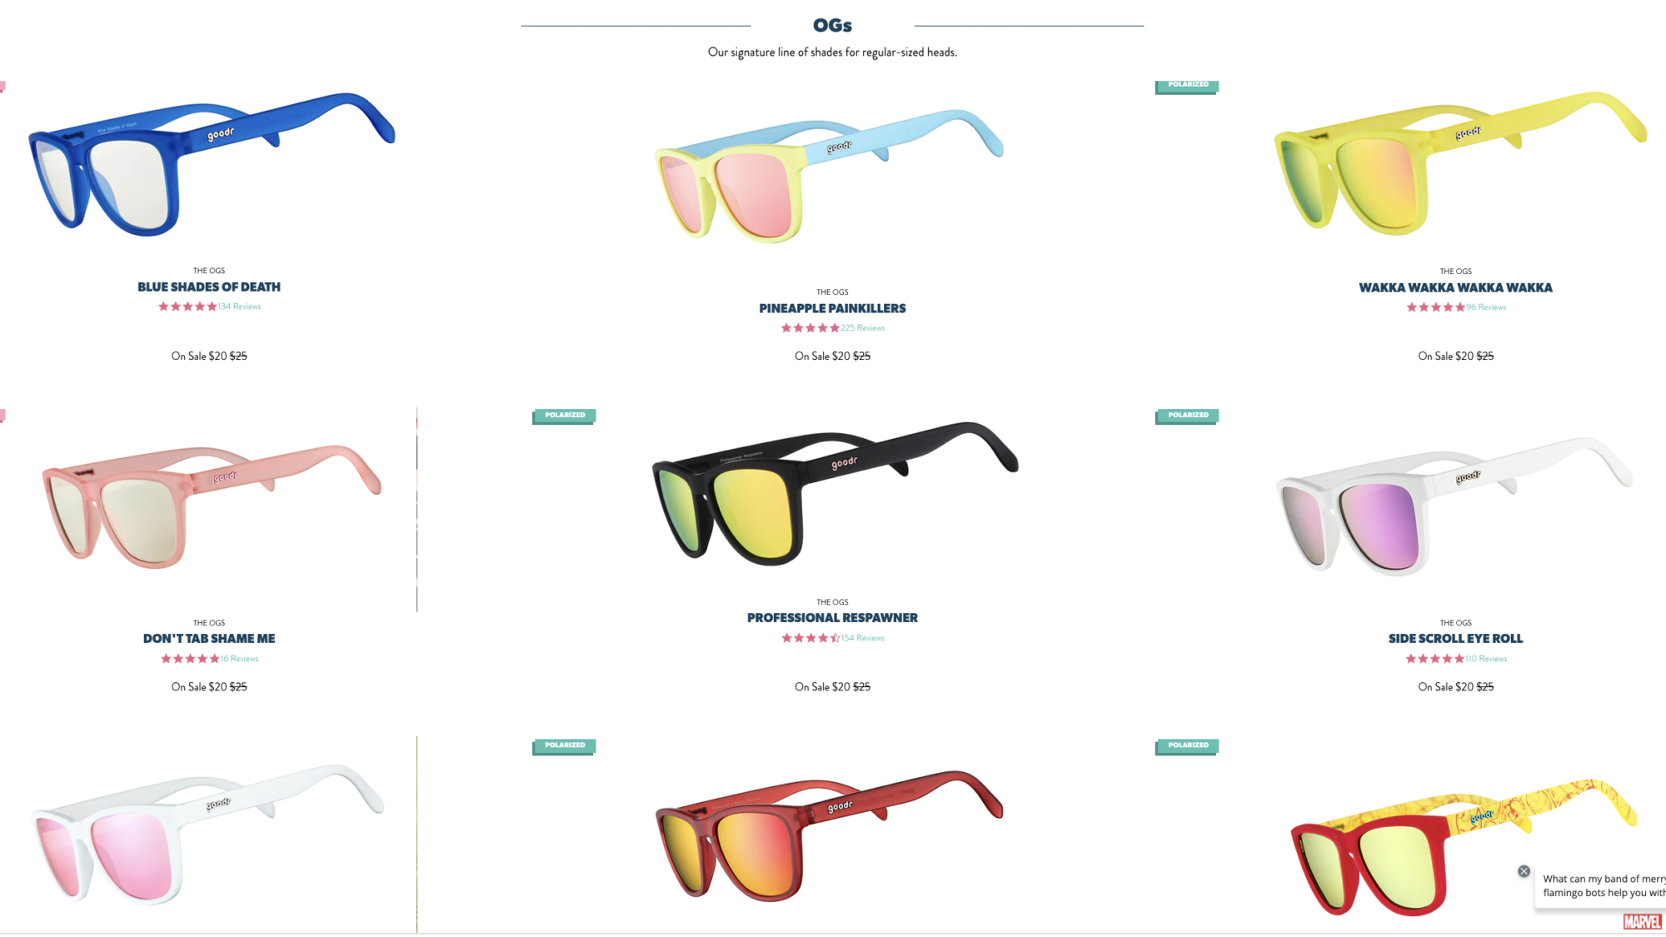Open white frame pink lens sunglasses image

pos(208,834)
